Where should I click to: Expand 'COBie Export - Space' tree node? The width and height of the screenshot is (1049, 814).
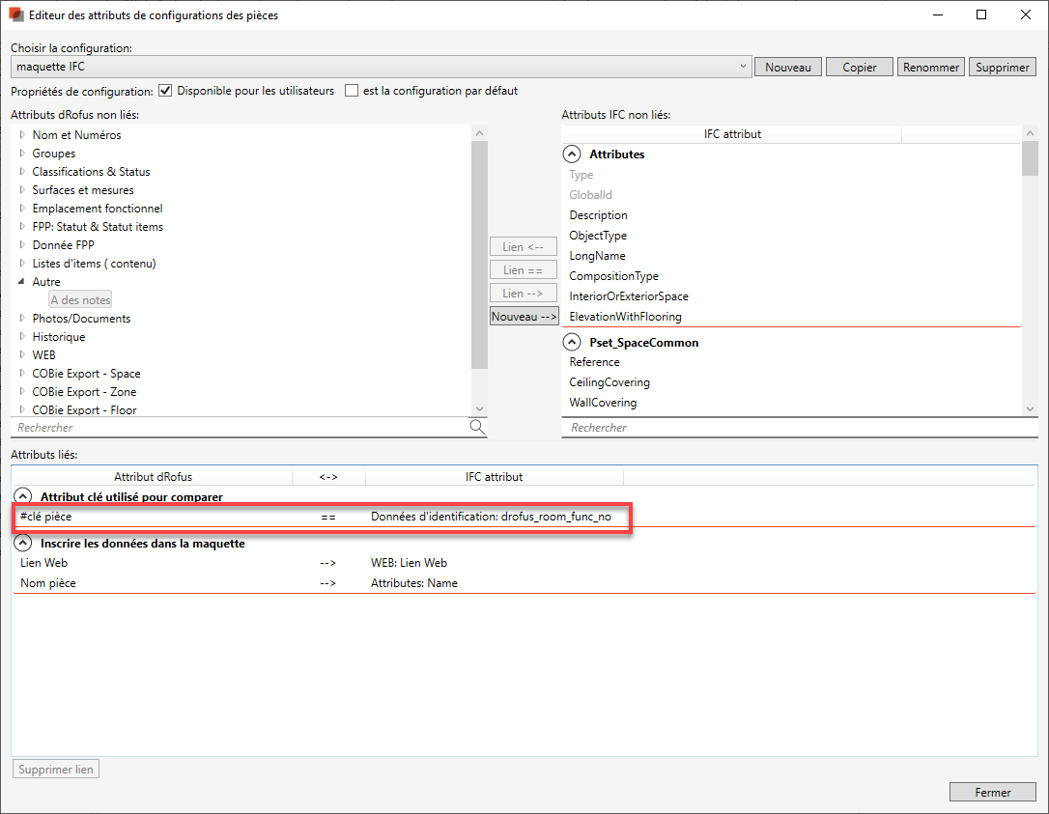pos(22,374)
